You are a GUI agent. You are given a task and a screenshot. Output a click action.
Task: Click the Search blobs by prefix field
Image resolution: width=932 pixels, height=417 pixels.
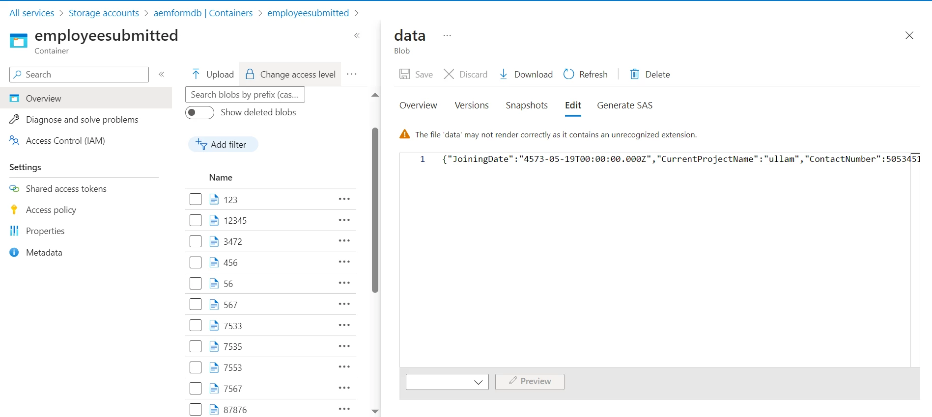pos(245,95)
